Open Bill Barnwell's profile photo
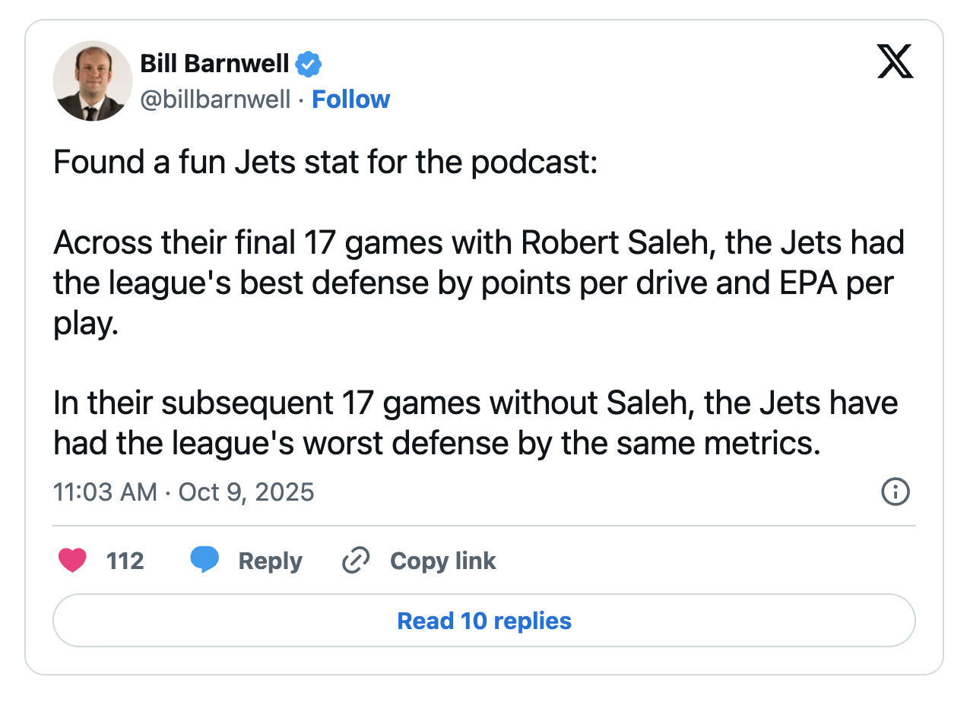The height and width of the screenshot is (702, 970). click(x=92, y=81)
